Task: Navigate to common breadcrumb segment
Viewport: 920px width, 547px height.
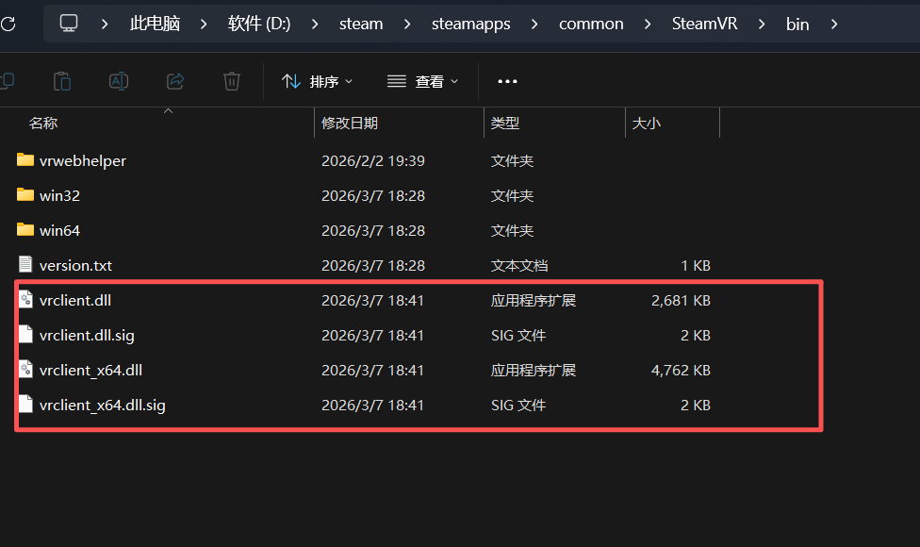Action: pyautogui.click(x=591, y=25)
